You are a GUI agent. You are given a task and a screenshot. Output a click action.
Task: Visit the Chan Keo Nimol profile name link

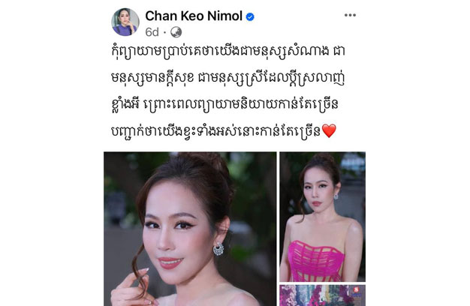pos(194,16)
